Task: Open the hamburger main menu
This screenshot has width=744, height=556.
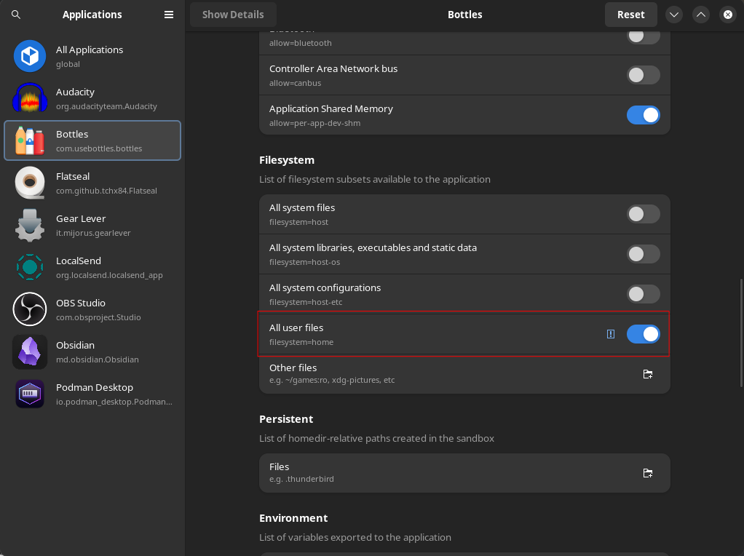Action: [x=169, y=15]
